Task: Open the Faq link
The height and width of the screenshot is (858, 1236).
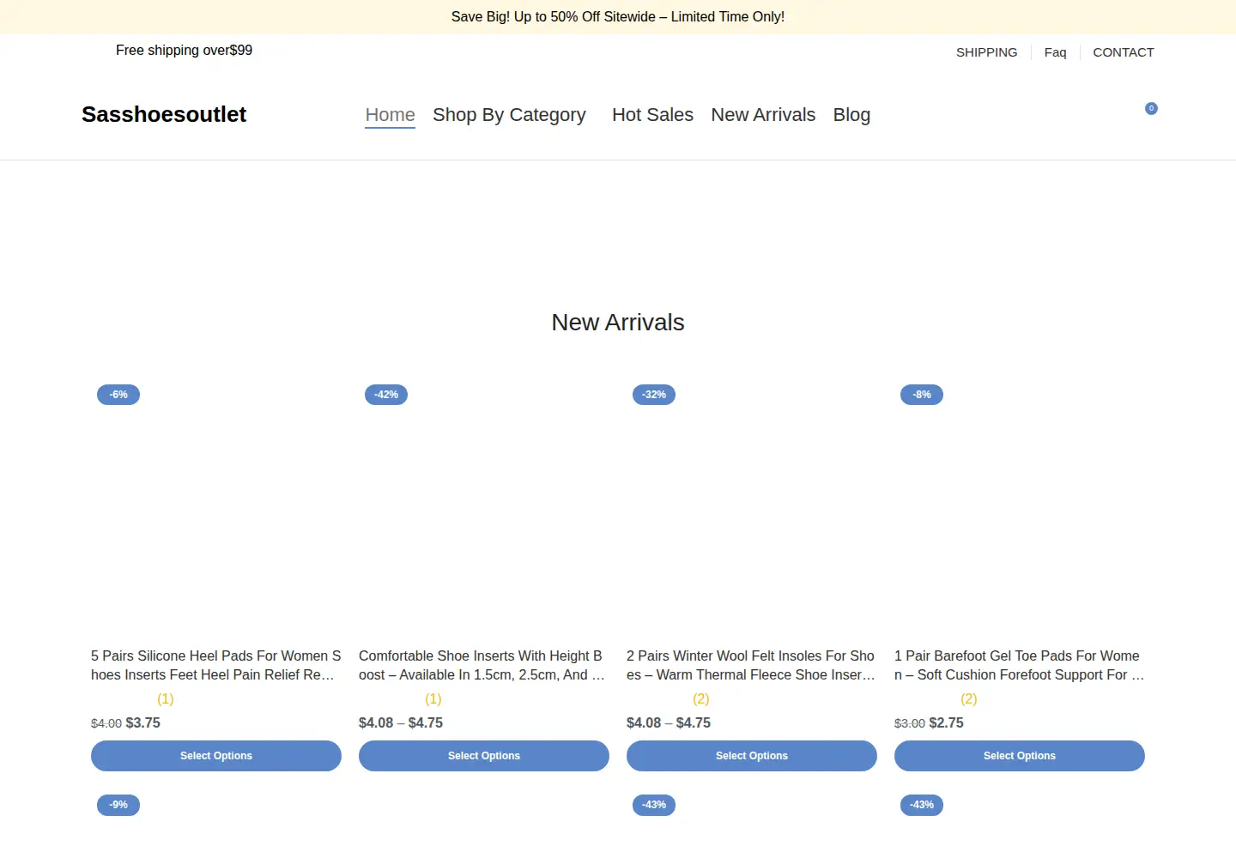Action: pyautogui.click(x=1056, y=52)
